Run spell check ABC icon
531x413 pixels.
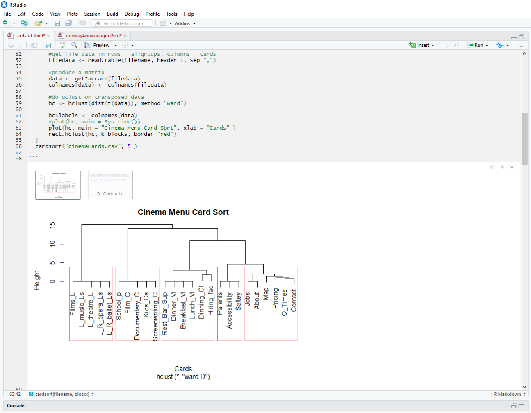click(x=62, y=45)
